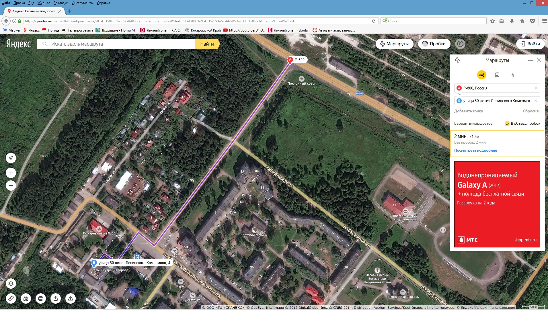The height and width of the screenshot is (328, 548).
Task: Click route marker A on map
Action: click(290, 60)
